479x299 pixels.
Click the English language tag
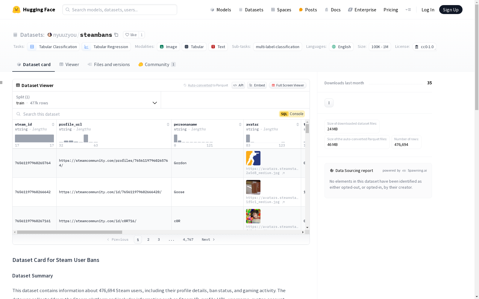[341, 47]
